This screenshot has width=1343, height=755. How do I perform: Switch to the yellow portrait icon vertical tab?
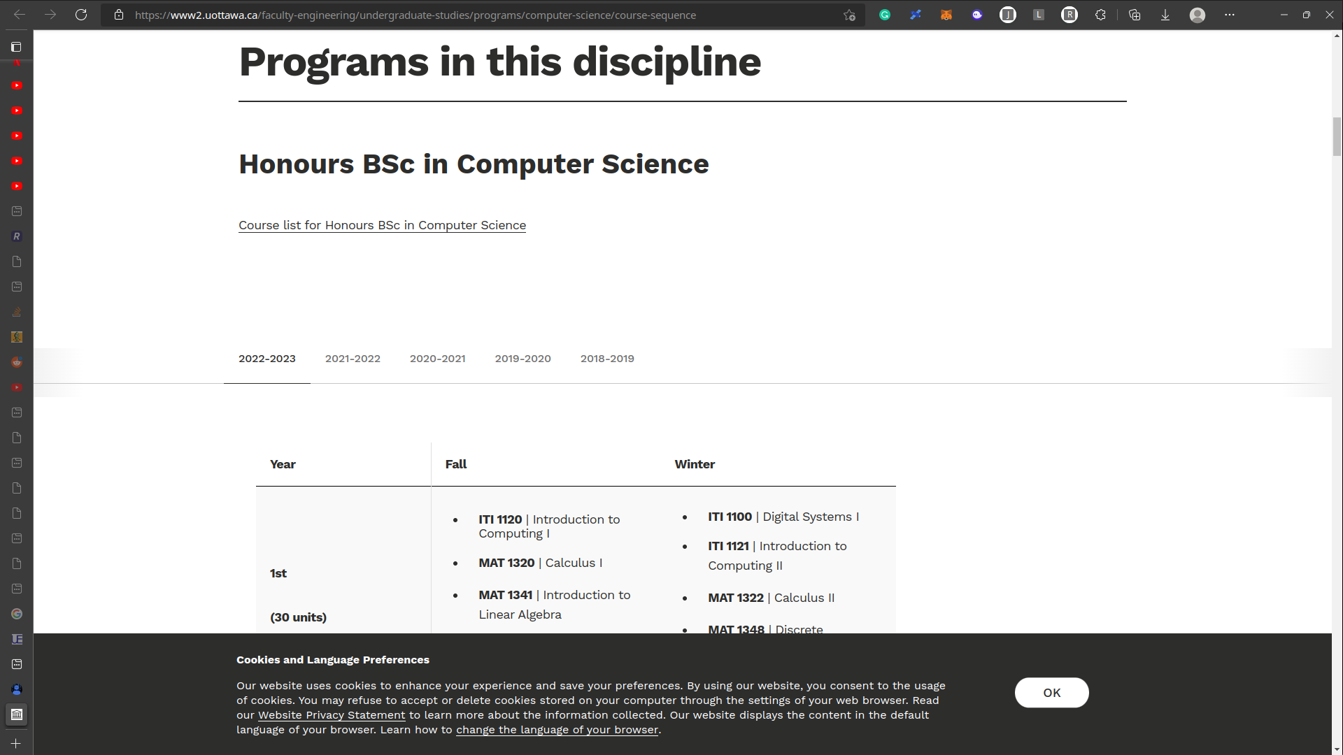17,337
